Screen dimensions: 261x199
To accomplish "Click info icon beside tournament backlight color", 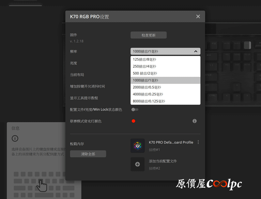I will coord(194,121).
